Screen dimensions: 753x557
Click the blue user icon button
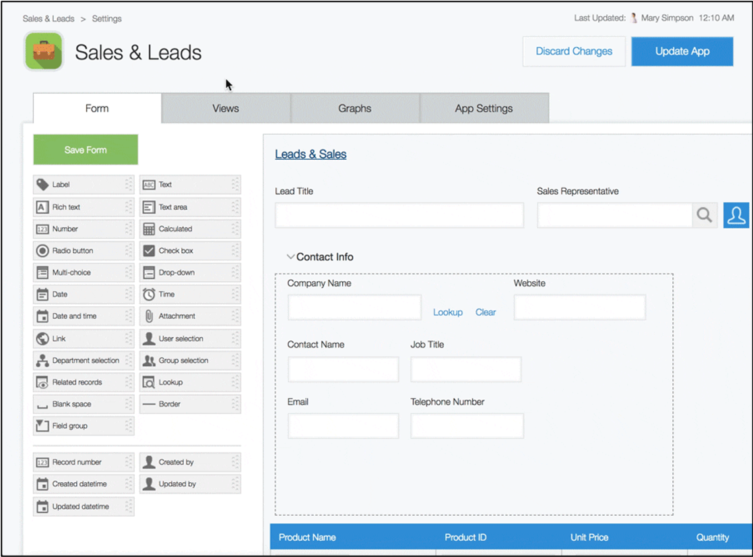736,215
